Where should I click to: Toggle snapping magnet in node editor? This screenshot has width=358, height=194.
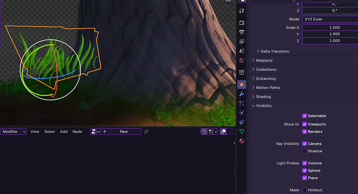pos(204,131)
